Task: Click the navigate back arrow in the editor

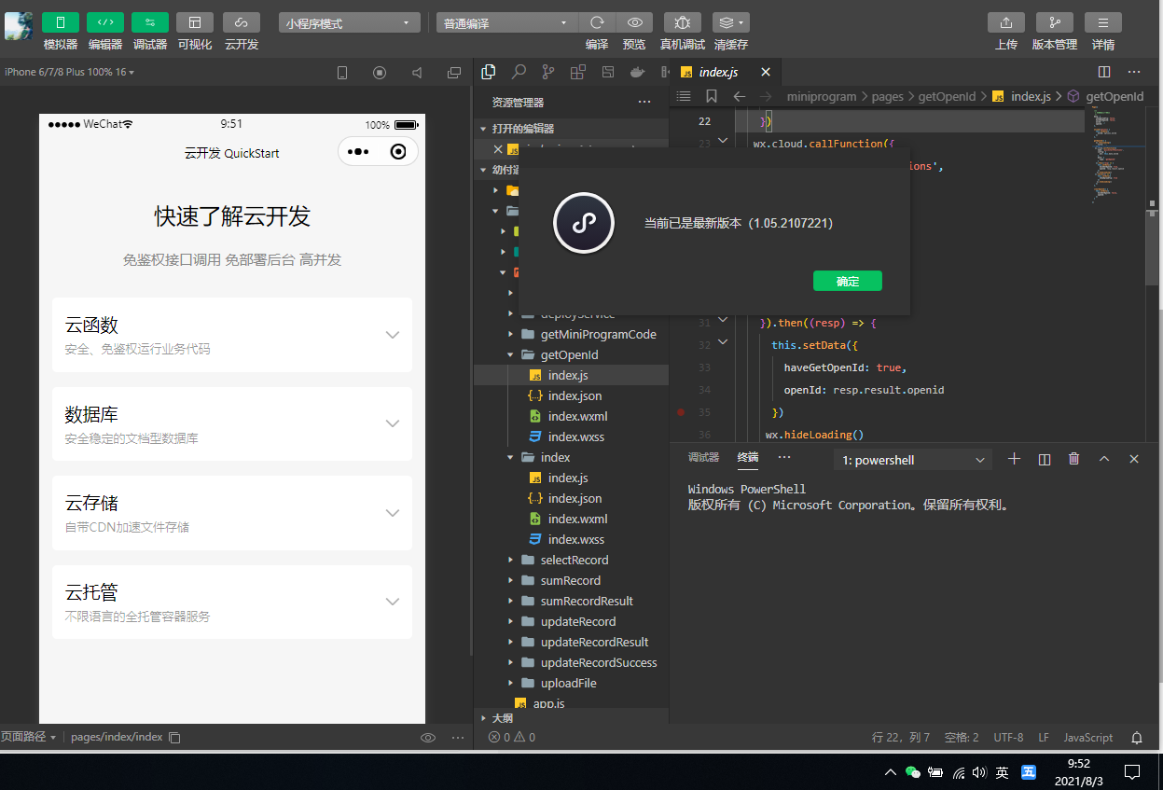Action: pos(739,96)
